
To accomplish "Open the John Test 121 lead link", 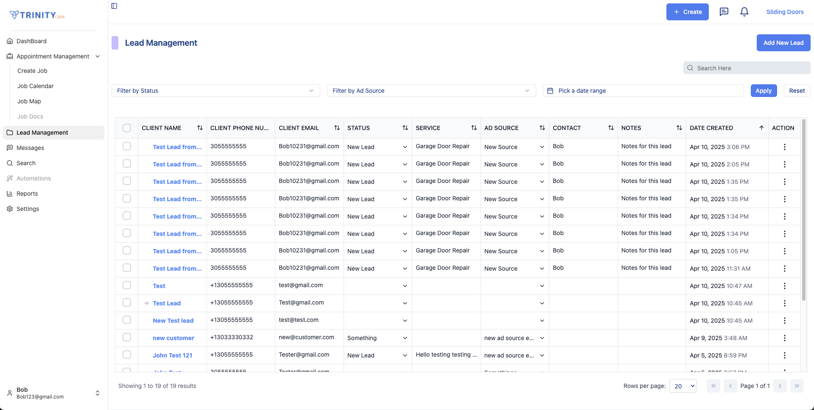I will 173,355.
